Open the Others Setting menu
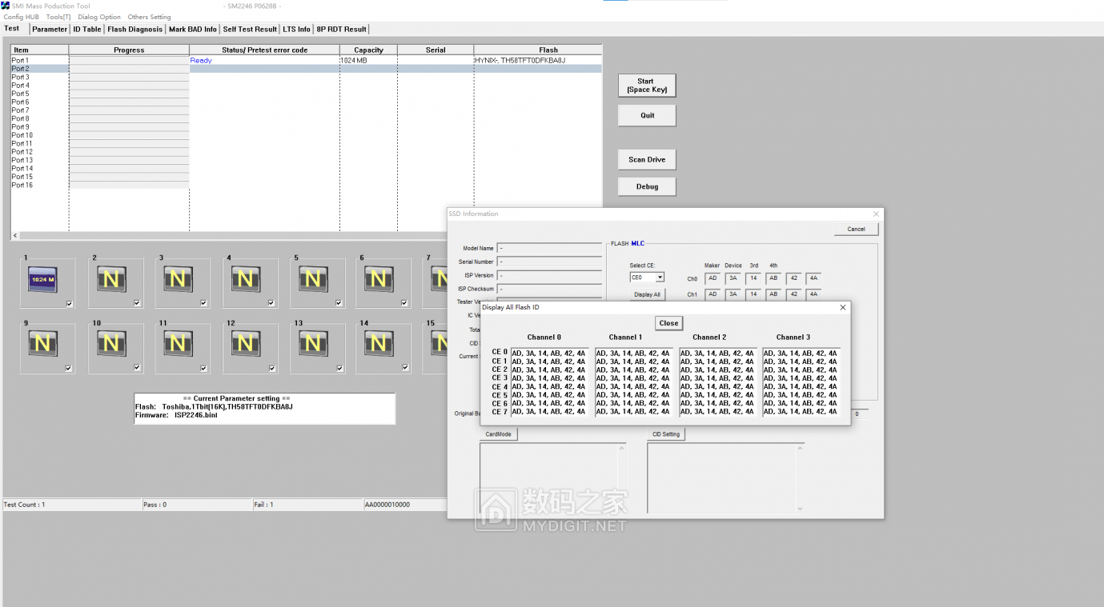1104x607 pixels. click(x=149, y=17)
